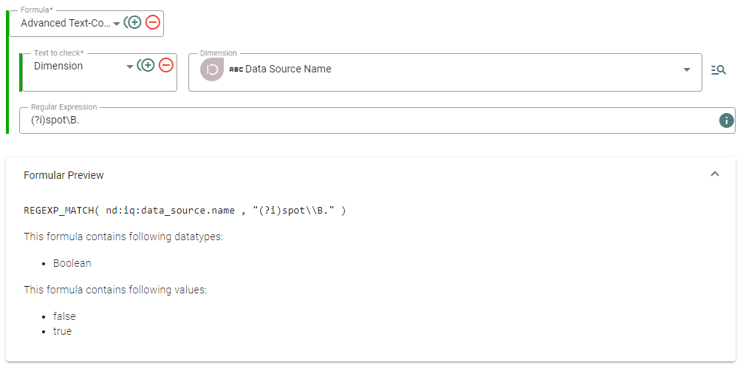Collapse the Formular Preview panel chevron
Screen dimensions: 743x371
click(x=714, y=174)
